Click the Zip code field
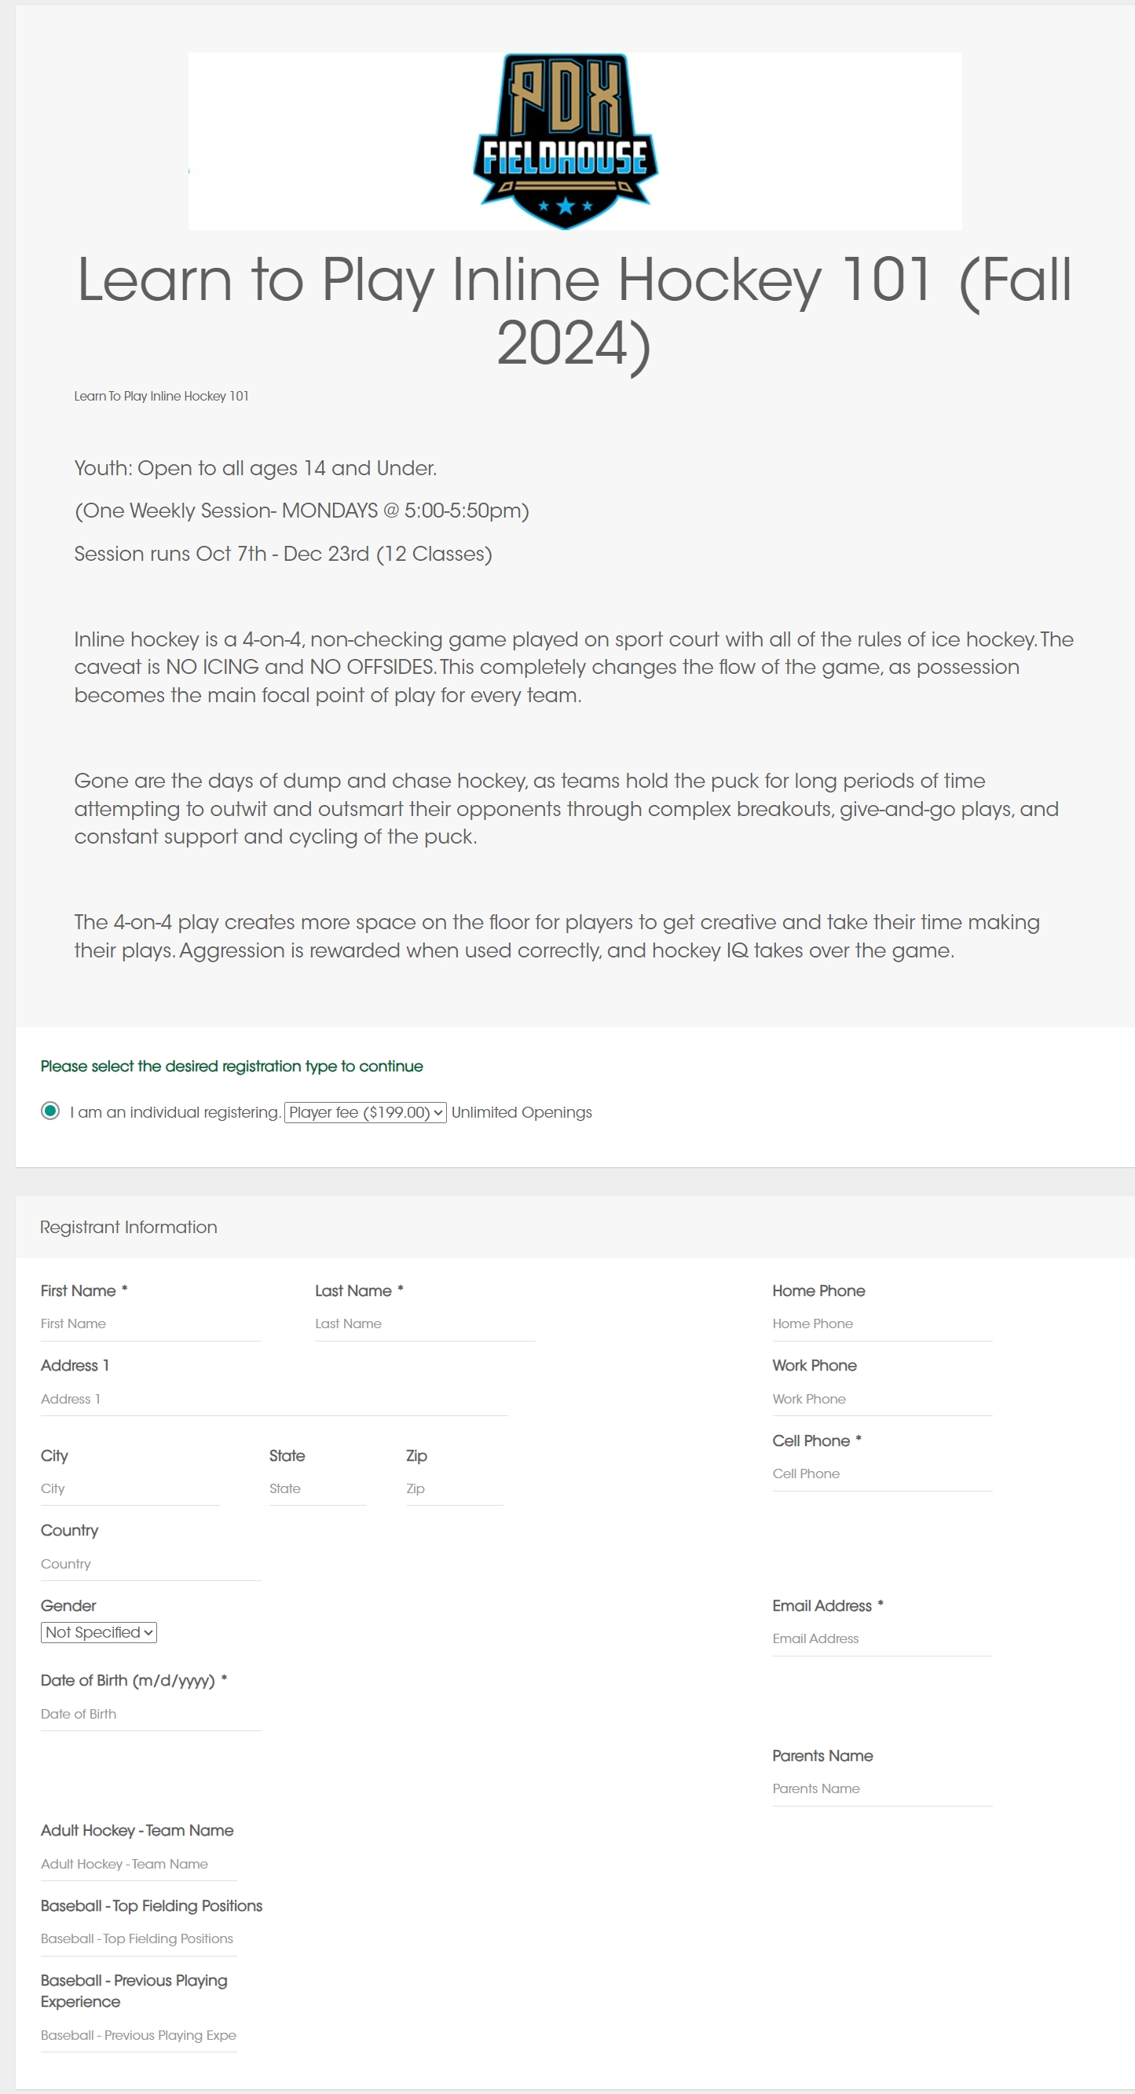1135x2094 pixels. click(454, 1488)
